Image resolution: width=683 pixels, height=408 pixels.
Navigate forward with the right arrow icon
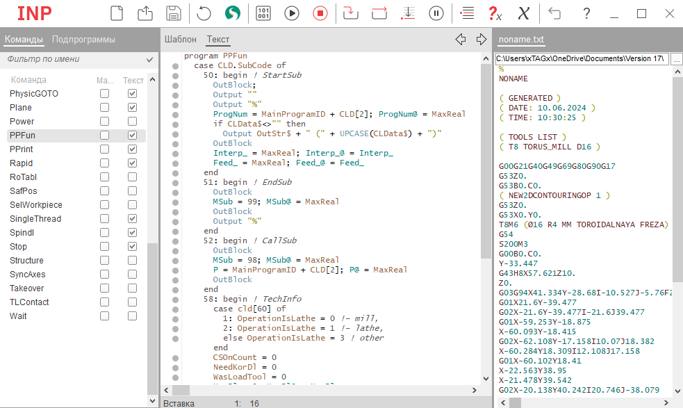[x=482, y=40]
